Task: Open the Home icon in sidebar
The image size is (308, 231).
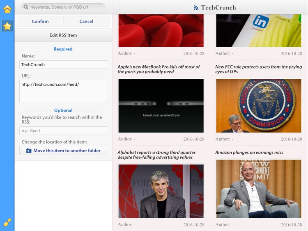Action: click(x=7, y=9)
